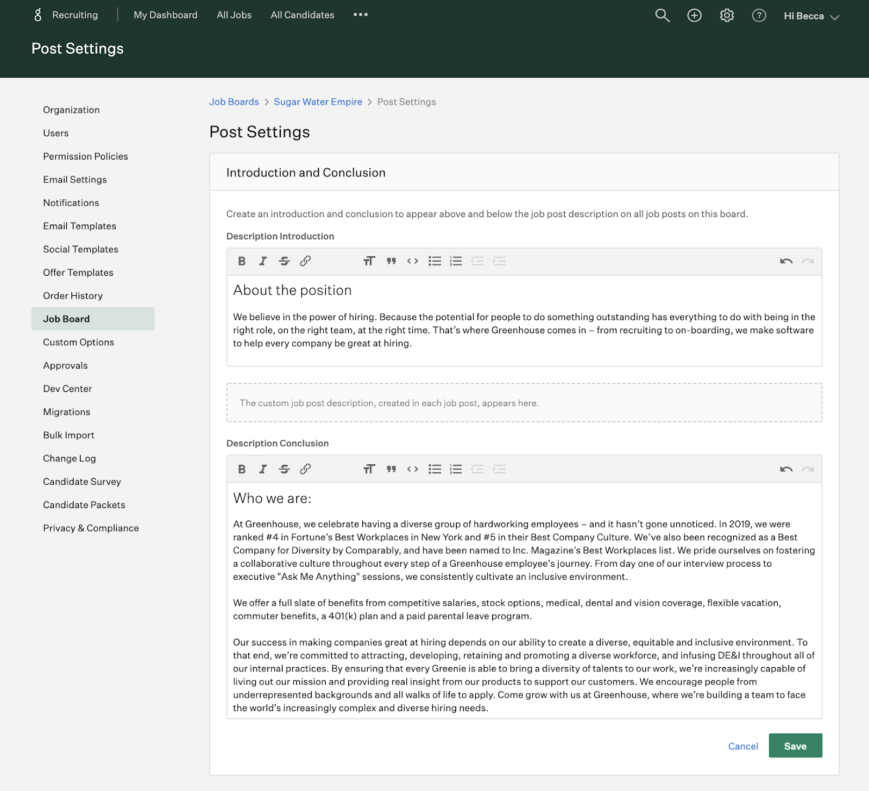Open Bulk Import in sidebar
869x791 pixels.
pyautogui.click(x=68, y=435)
